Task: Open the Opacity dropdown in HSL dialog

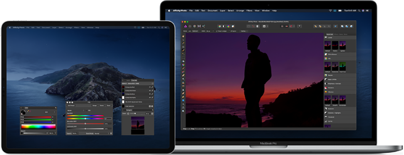Action: click(75, 134)
